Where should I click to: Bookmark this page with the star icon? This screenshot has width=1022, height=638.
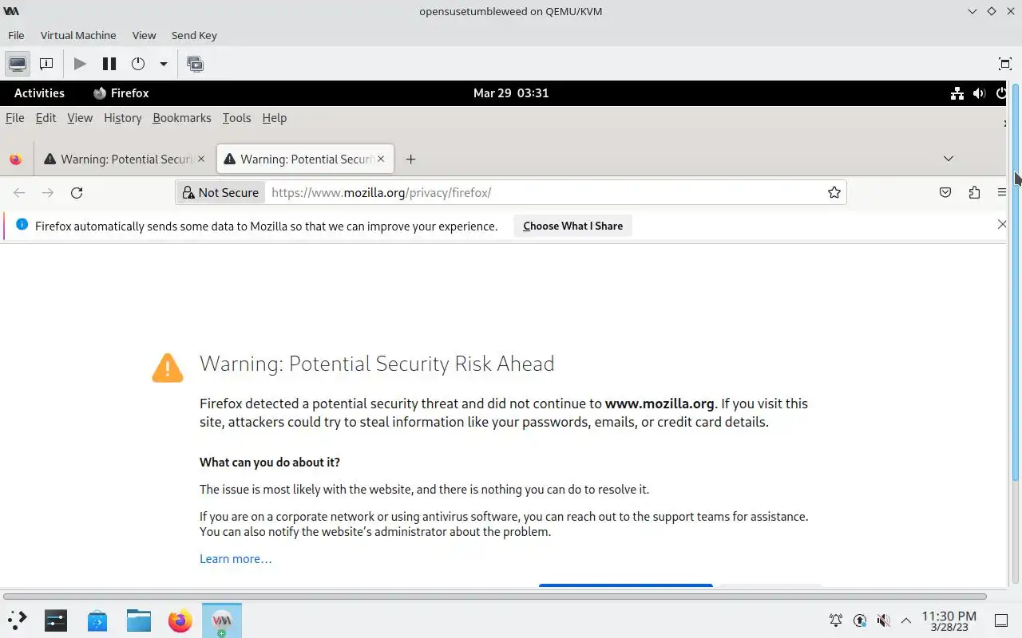click(x=834, y=192)
